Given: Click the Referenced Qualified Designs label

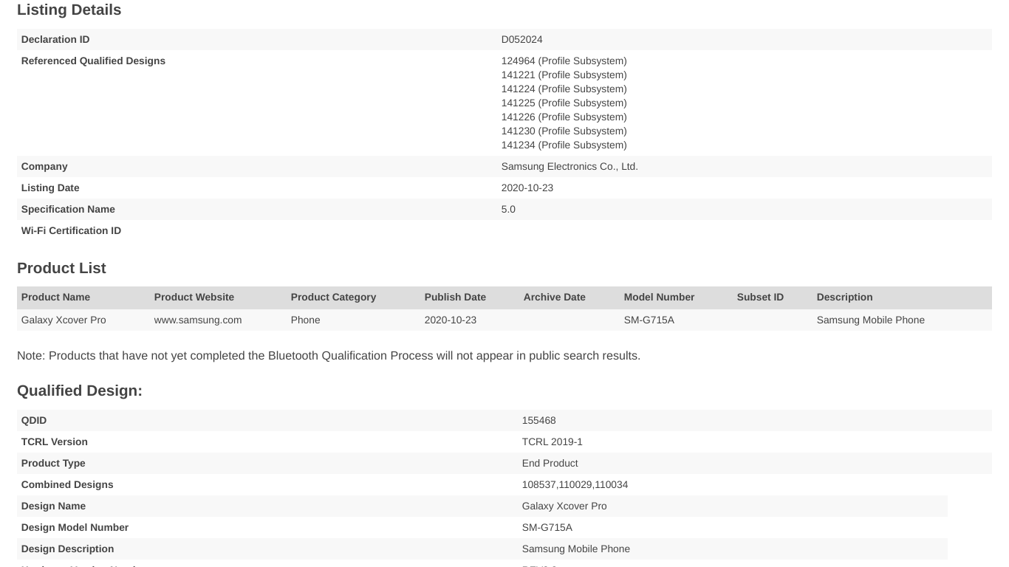Looking at the screenshot, I should point(93,61).
